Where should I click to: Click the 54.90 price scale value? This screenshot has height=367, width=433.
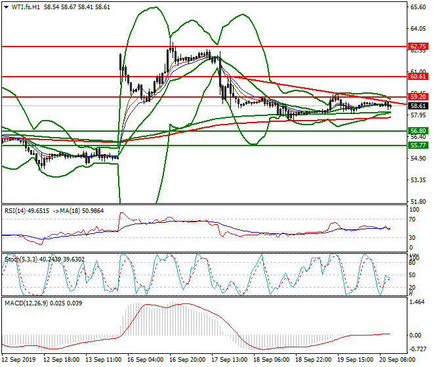pos(418,159)
